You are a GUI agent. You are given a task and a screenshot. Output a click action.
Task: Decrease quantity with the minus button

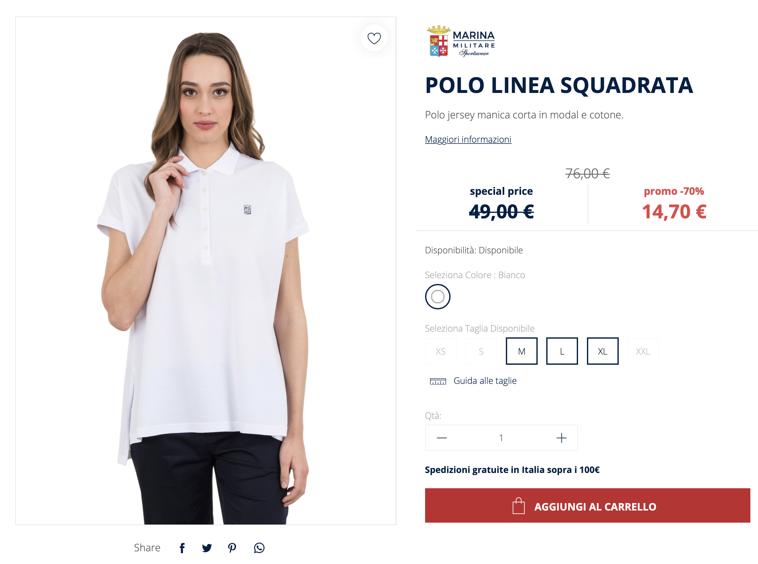[442, 438]
